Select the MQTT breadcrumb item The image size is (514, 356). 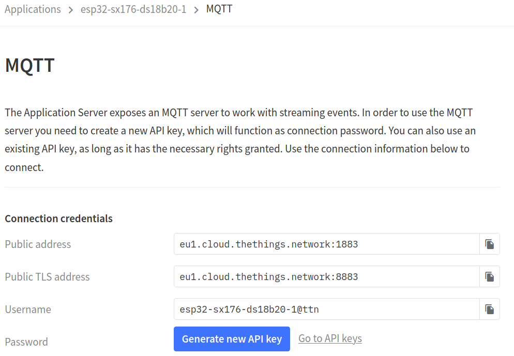(x=219, y=9)
